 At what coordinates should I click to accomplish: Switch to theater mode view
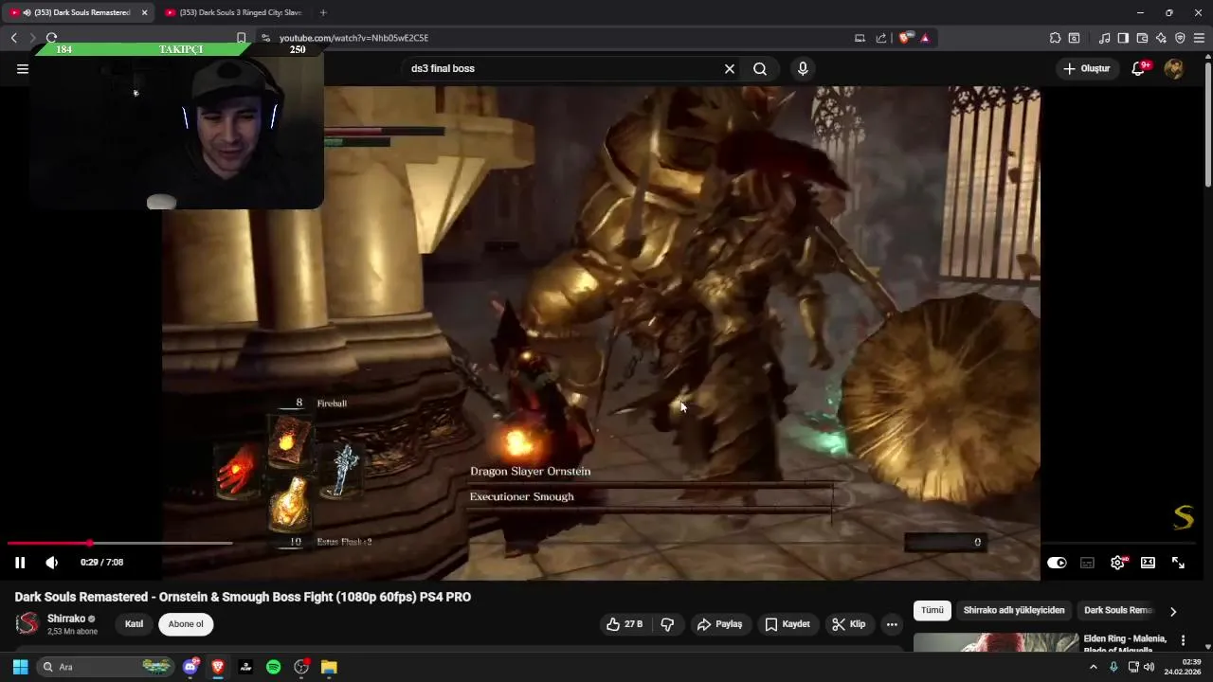tap(1148, 563)
